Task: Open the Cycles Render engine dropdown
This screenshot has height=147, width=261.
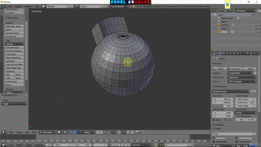Action: 119,7
